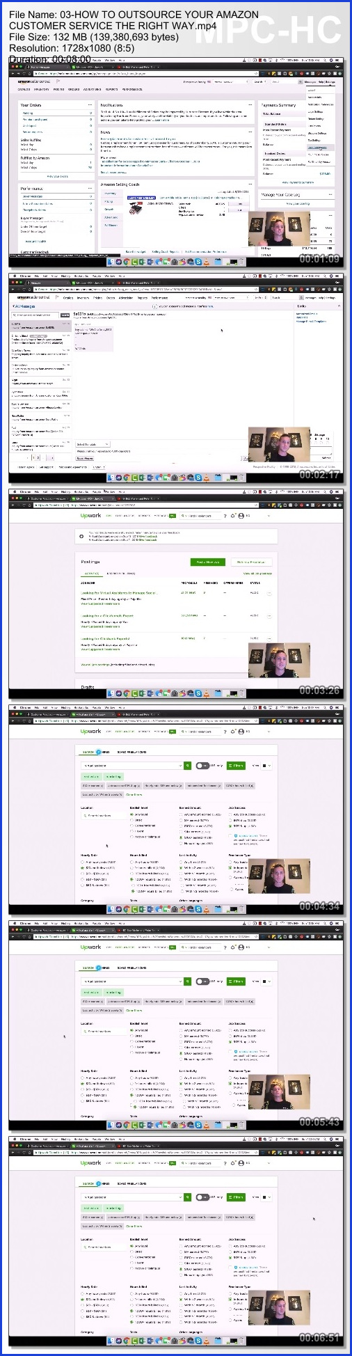Click green search icon in 00:04:34 frame
The height and width of the screenshot is (1356, 352).
(187, 766)
